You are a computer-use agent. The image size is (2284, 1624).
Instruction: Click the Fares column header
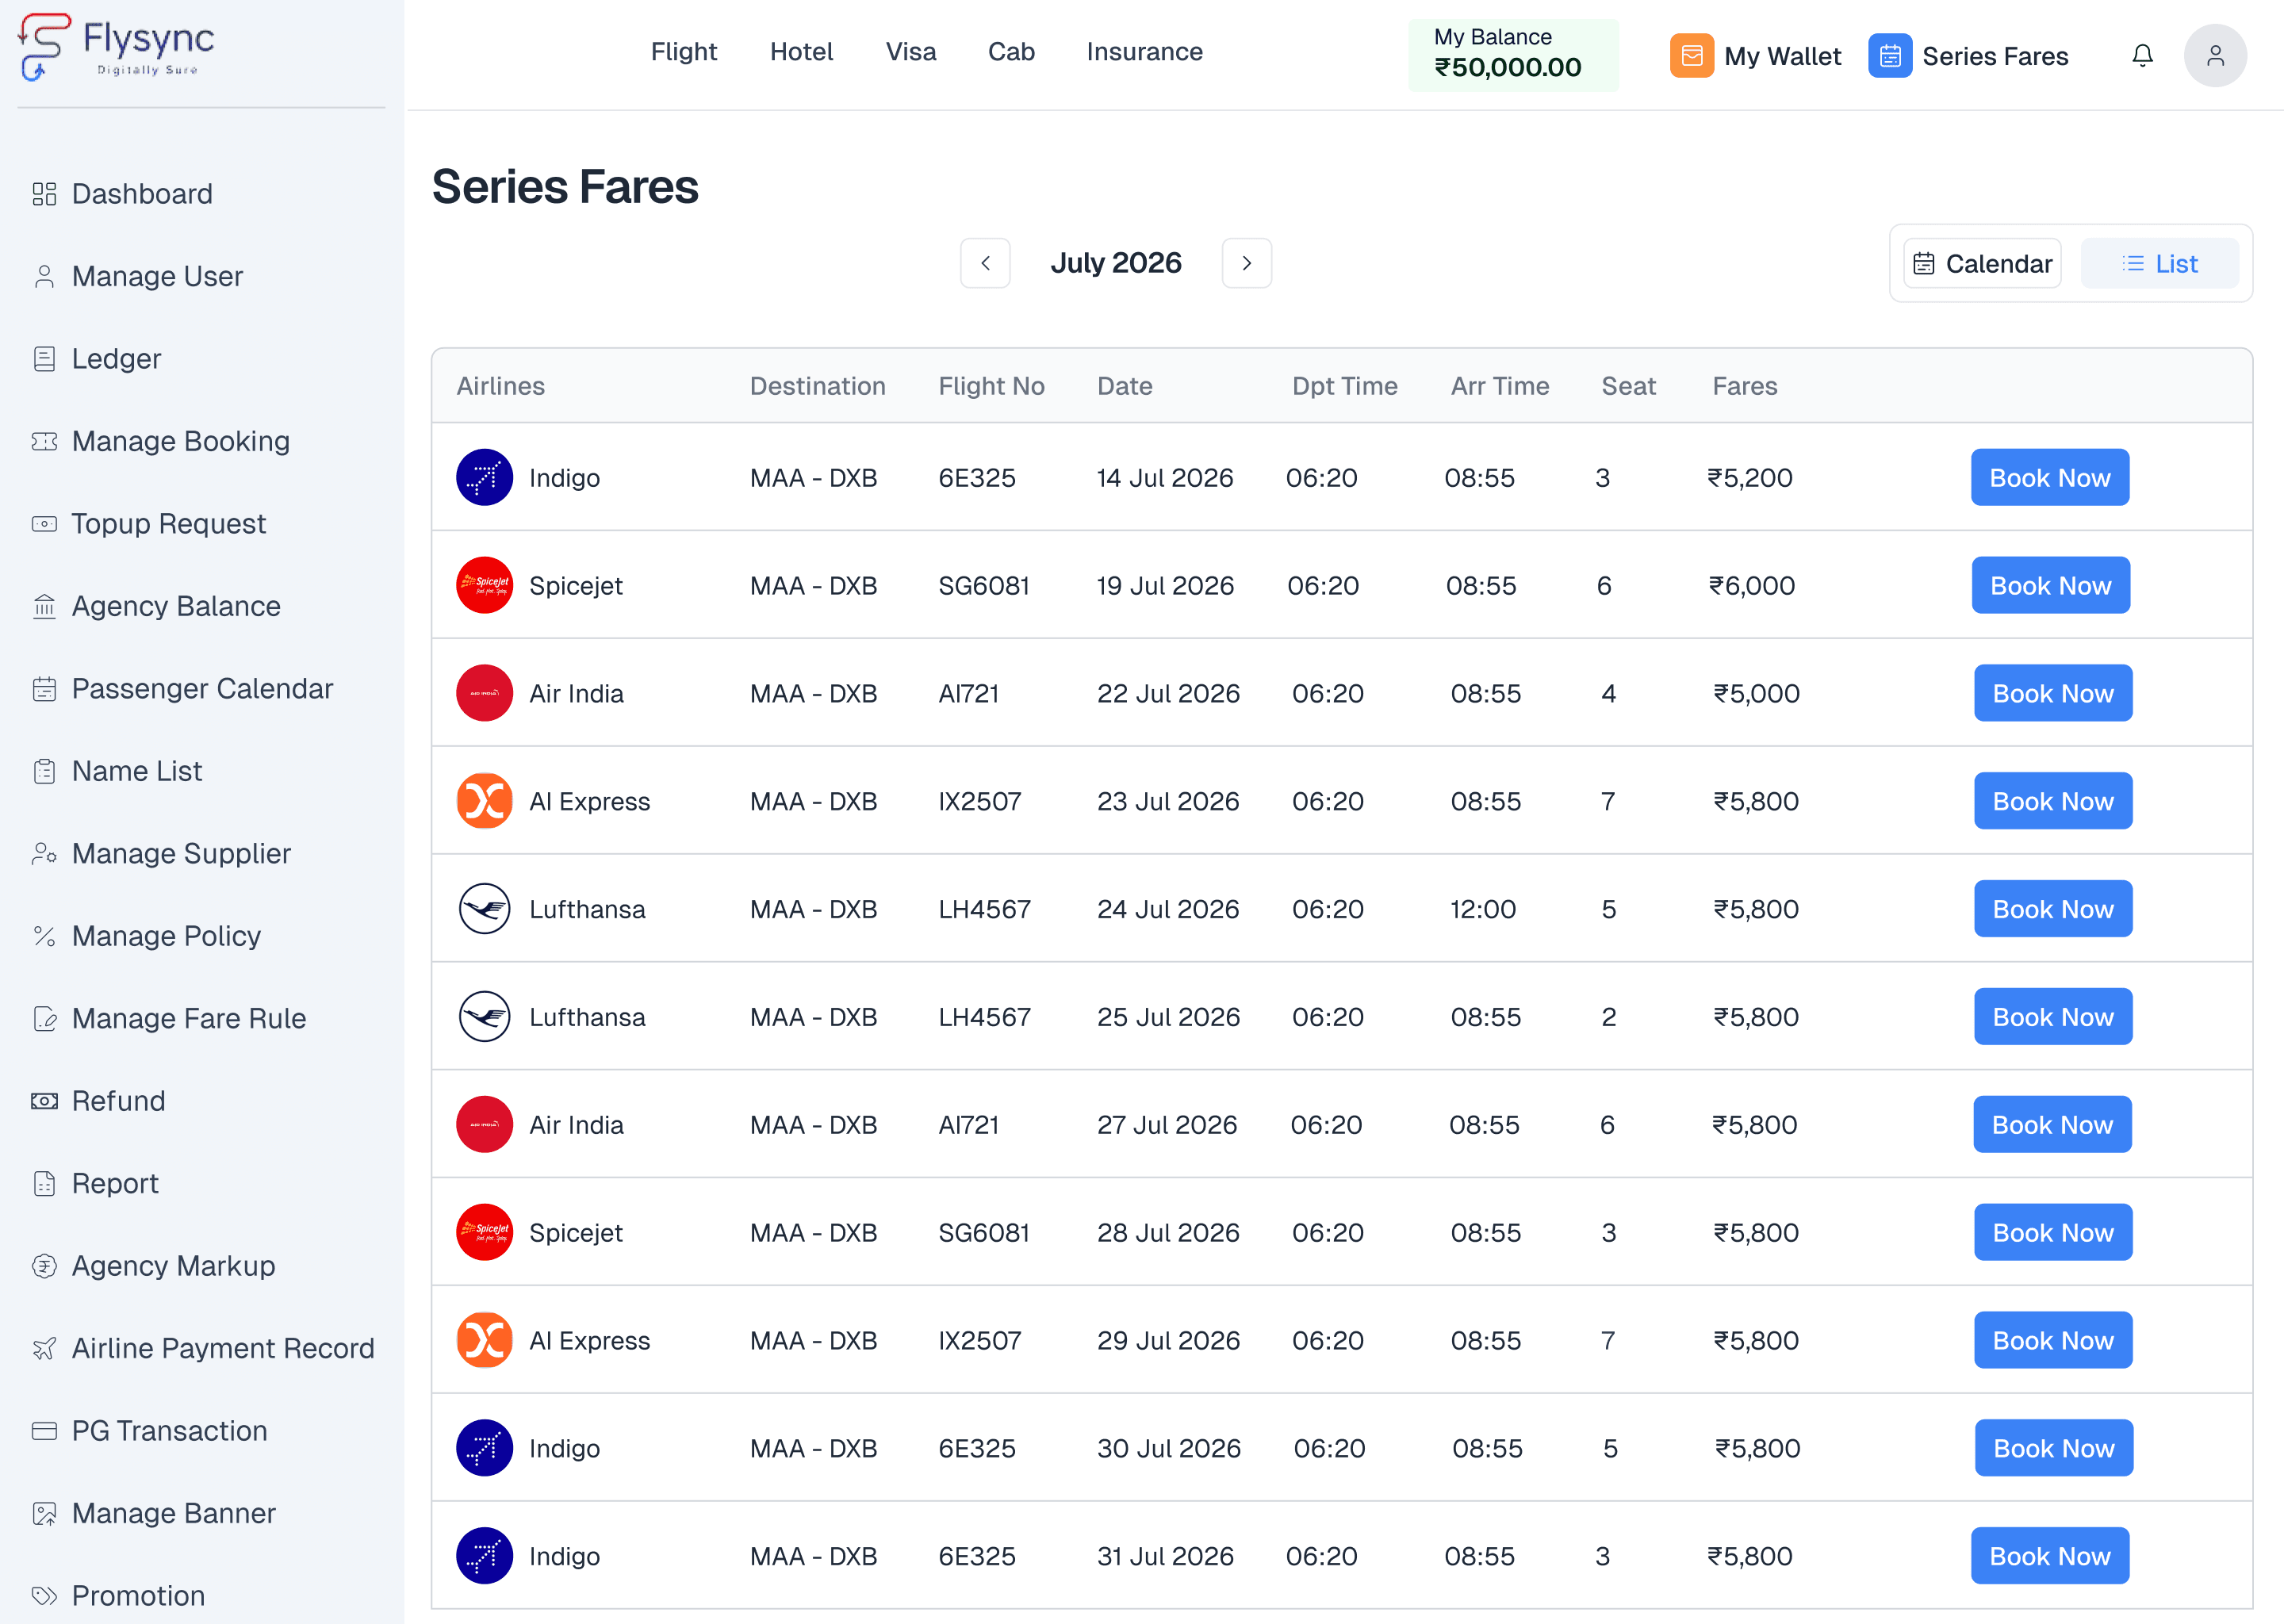click(1745, 386)
